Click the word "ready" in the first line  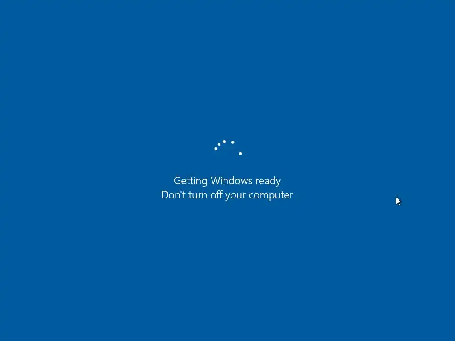268,181
